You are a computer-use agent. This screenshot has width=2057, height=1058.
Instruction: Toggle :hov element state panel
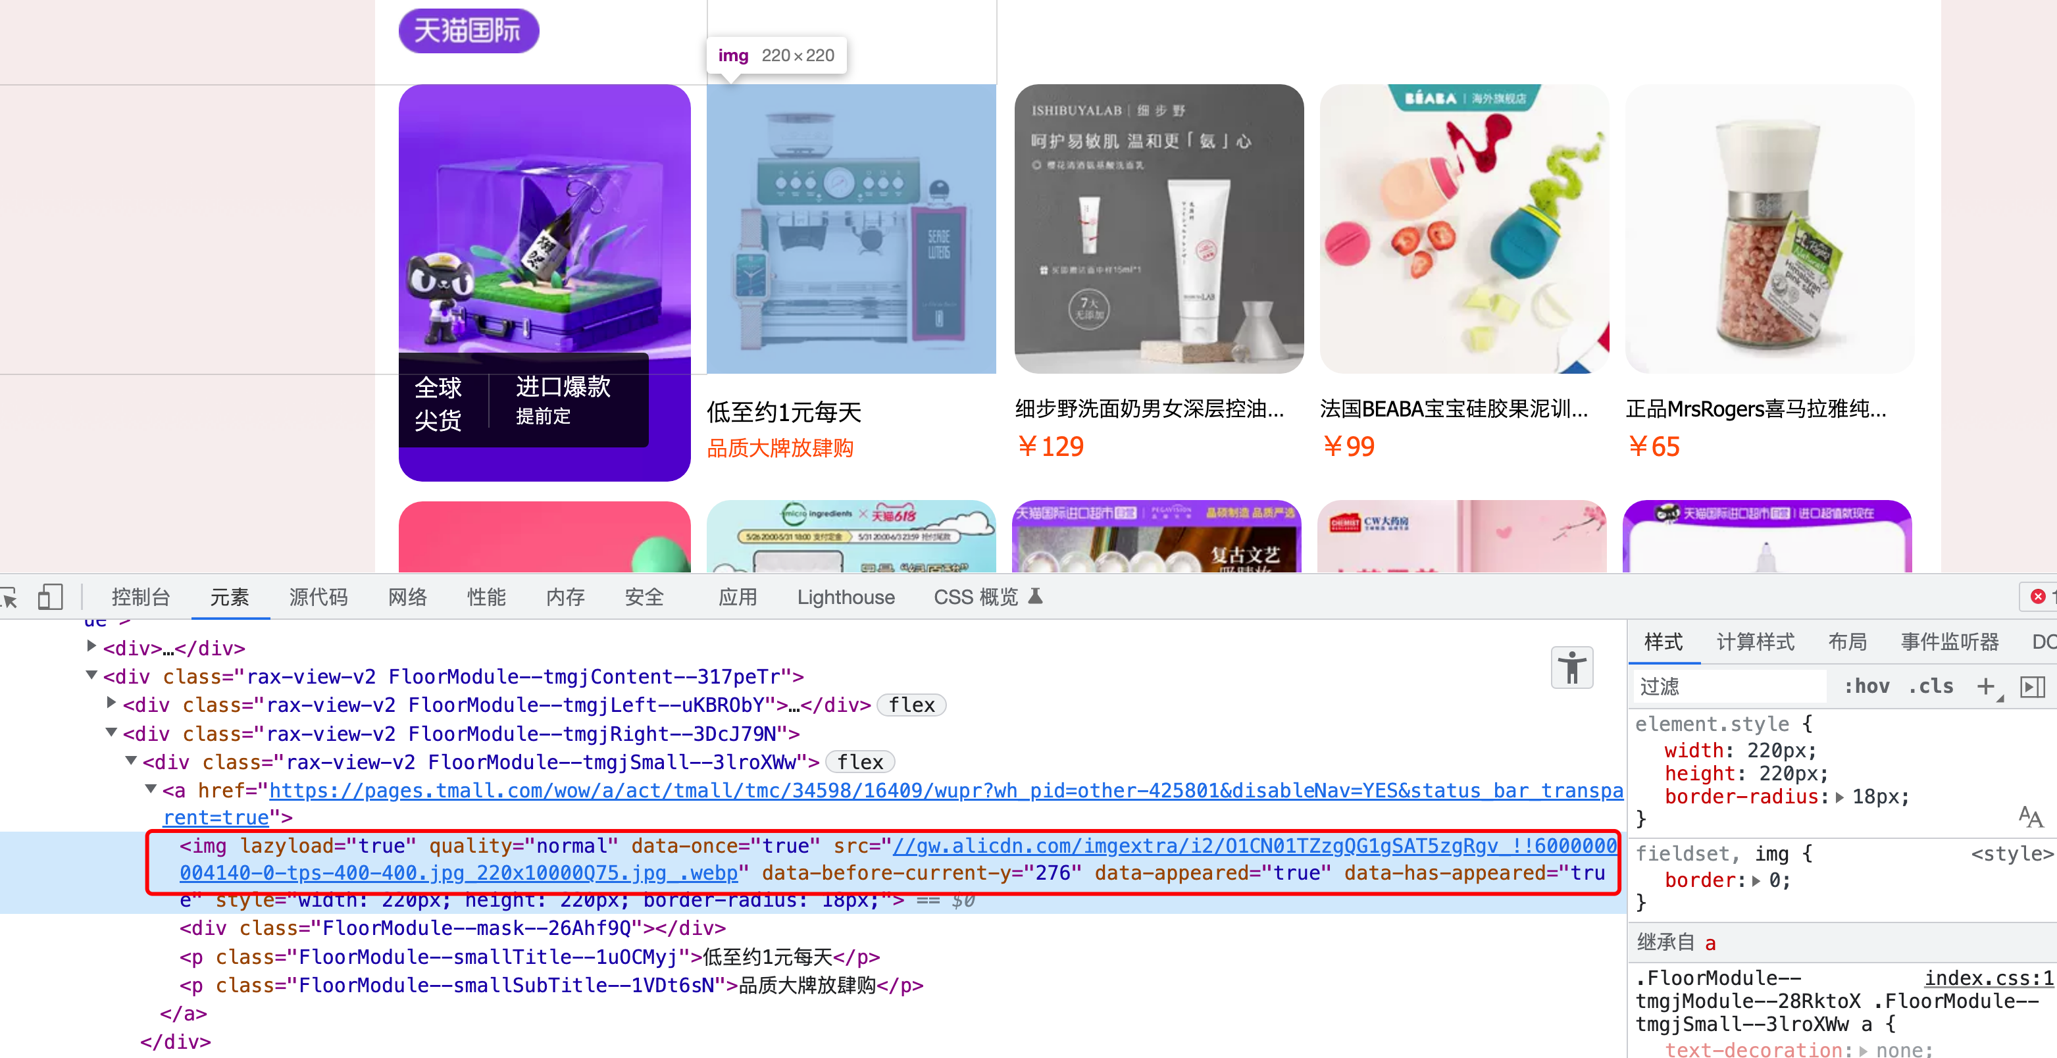click(x=1866, y=687)
